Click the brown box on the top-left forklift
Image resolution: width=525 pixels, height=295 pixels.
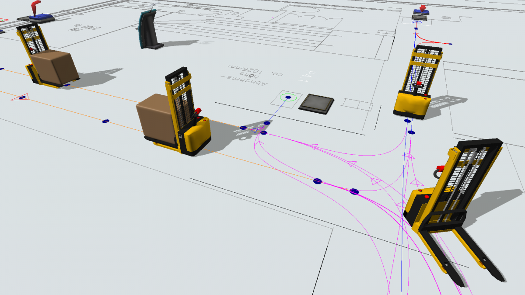point(54,68)
